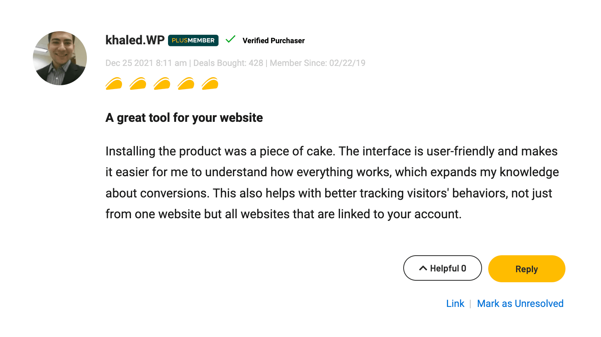Click the fourth taco rating icon
The height and width of the screenshot is (337, 601).
tap(186, 84)
